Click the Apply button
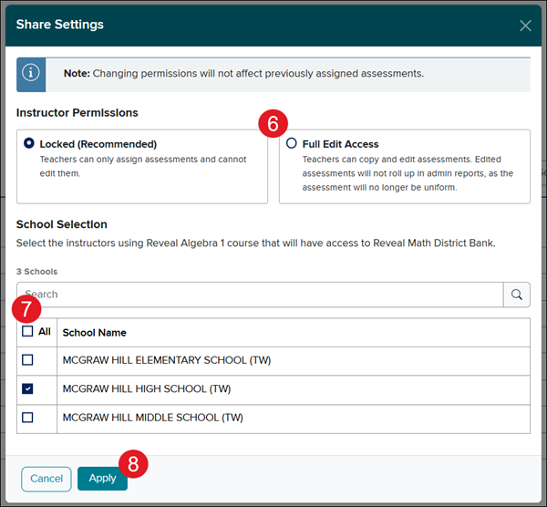 coord(102,479)
